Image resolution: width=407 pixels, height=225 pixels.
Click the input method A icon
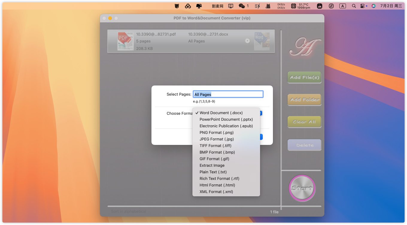[x=343, y=6]
